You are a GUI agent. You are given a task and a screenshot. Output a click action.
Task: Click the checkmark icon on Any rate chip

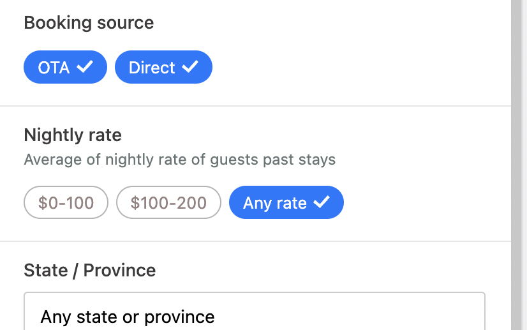(322, 202)
